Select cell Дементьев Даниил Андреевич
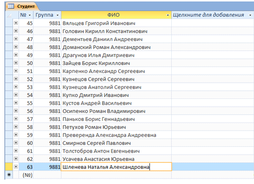 click(x=116, y=39)
